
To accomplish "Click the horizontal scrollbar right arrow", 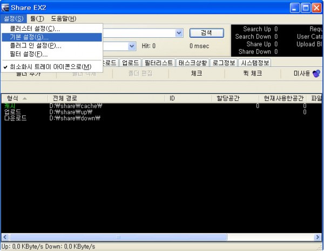I will pos(318,237).
